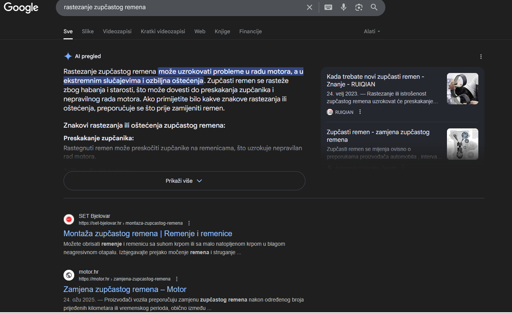
Task: Submit search using magnifying glass icon
Action: pyautogui.click(x=374, y=7)
